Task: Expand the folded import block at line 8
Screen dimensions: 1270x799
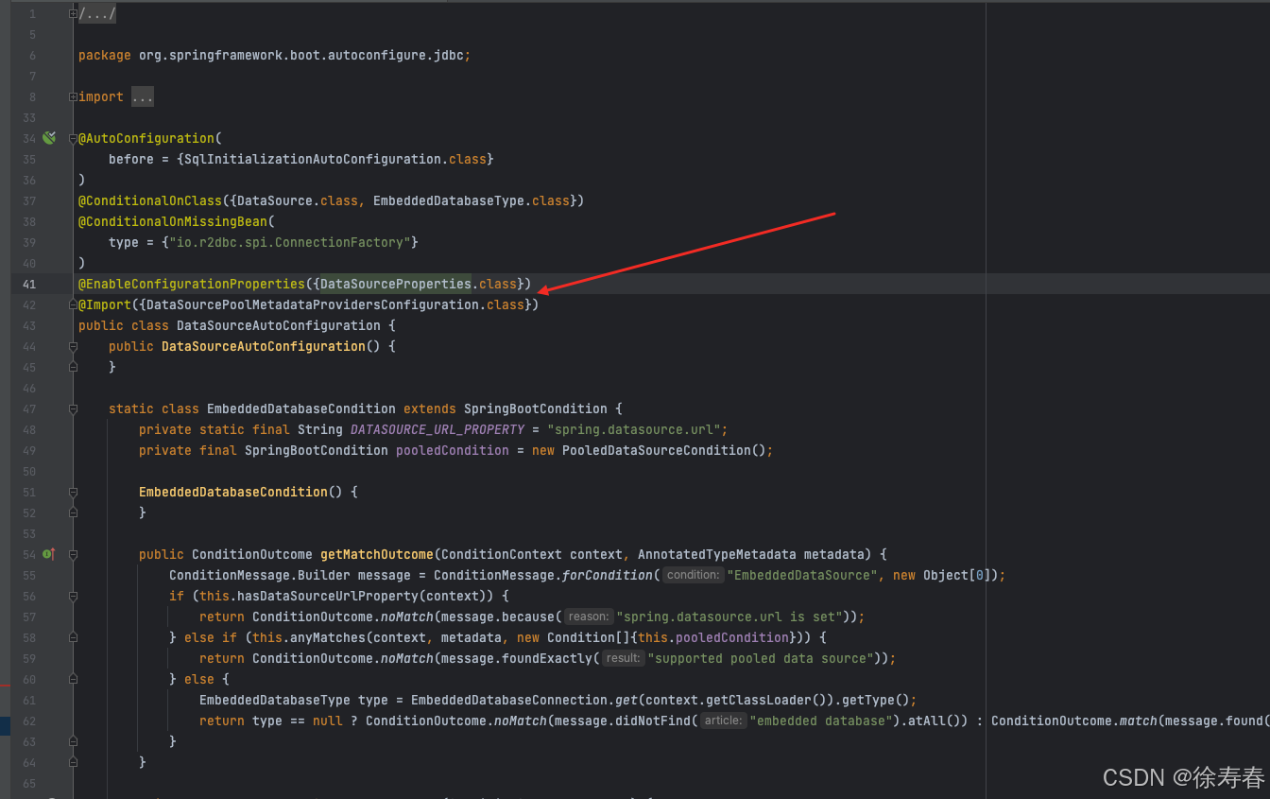Action: 74,96
